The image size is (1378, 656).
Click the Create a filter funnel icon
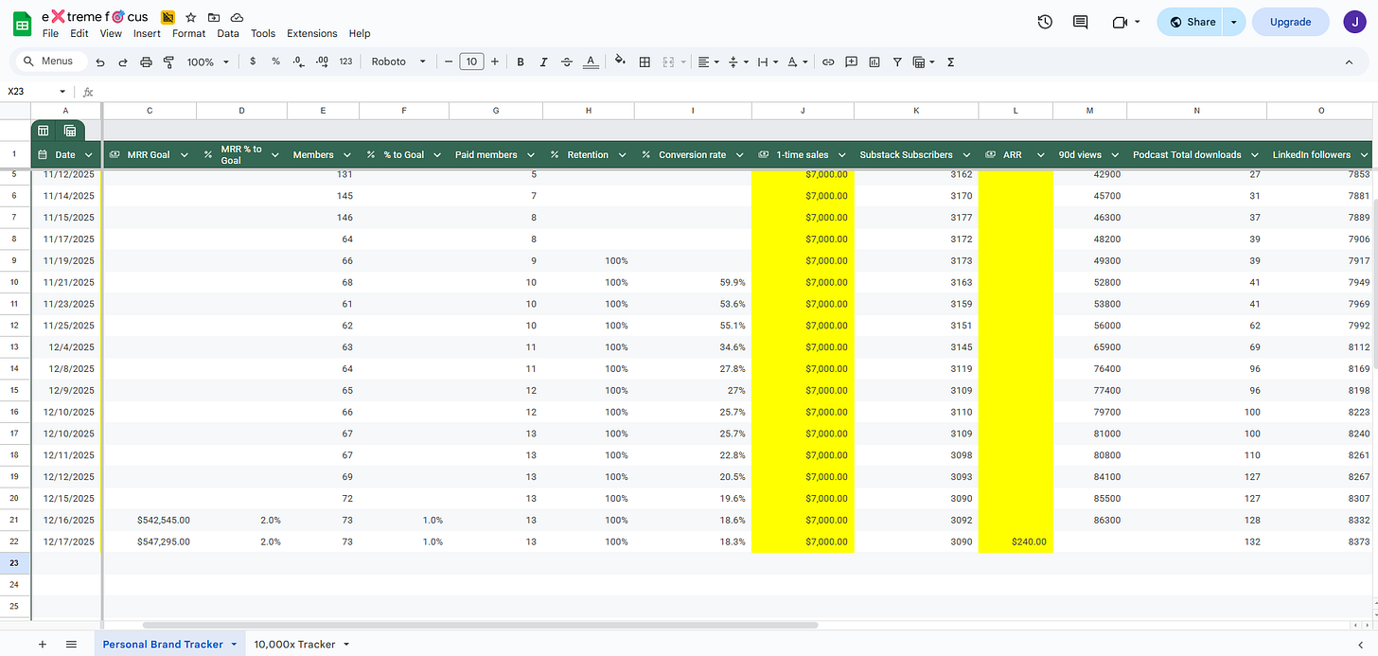pyautogui.click(x=897, y=62)
